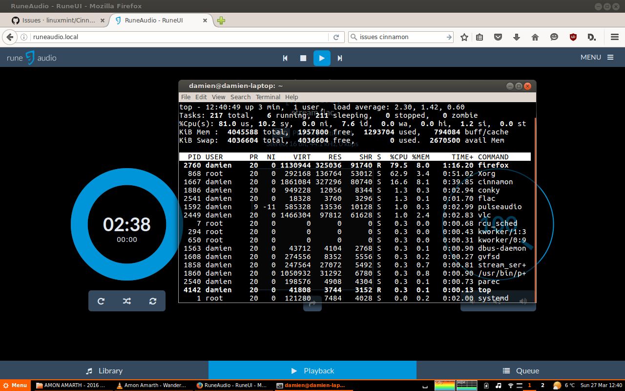Screen dimensions: 625x391
Task: Switch to workspace 2
Action: pyautogui.click(x=542, y=386)
